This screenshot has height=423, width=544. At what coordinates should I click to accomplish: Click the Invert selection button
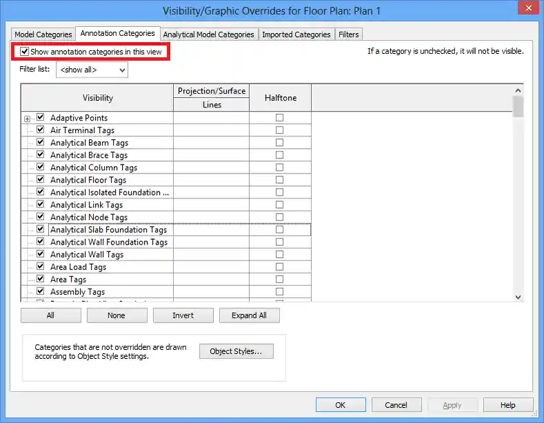pyautogui.click(x=183, y=316)
